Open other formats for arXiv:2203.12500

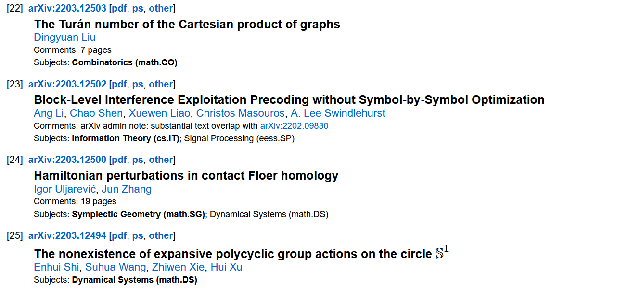pos(161,160)
